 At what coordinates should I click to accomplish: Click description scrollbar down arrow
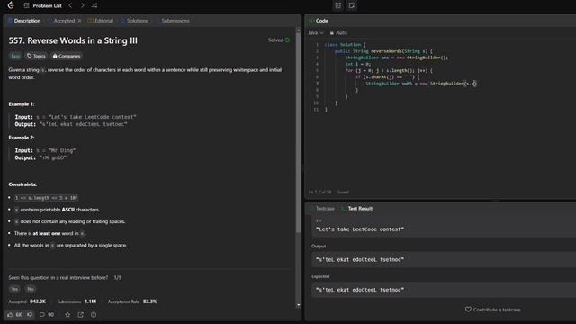click(x=298, y=305)
